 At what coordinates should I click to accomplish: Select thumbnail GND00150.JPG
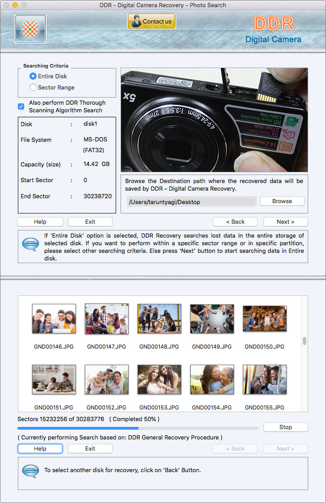click(264, 319)
